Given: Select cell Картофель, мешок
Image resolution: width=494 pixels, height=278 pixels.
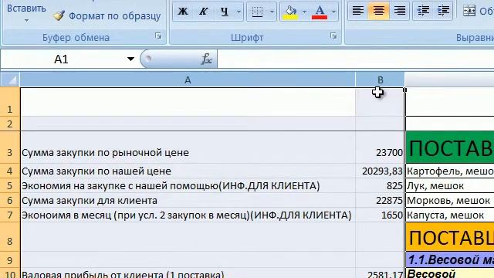Looking at the screenshot, I should 450,171.
